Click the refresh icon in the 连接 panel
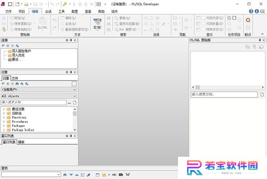Viewport: 267px width, 179px height. (x=3, y=46)
